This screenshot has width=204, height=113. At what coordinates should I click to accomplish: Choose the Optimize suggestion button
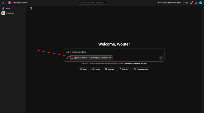(x=123, y=69)
